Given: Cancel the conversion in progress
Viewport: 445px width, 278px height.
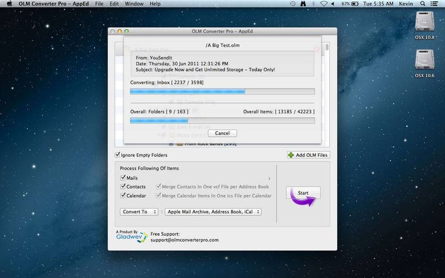Looking at the screenshot, I should 222,133.
